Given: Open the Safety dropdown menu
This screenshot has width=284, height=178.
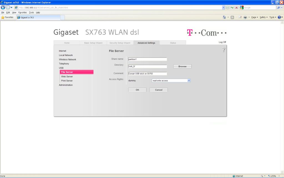Looking at the screenshot, I should pos(263,17).
